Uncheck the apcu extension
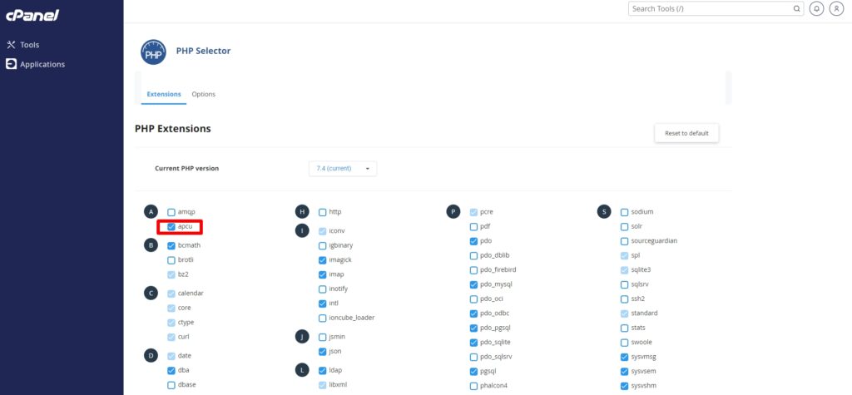Screen dimensions: 852x395 [x=171, y=226]
